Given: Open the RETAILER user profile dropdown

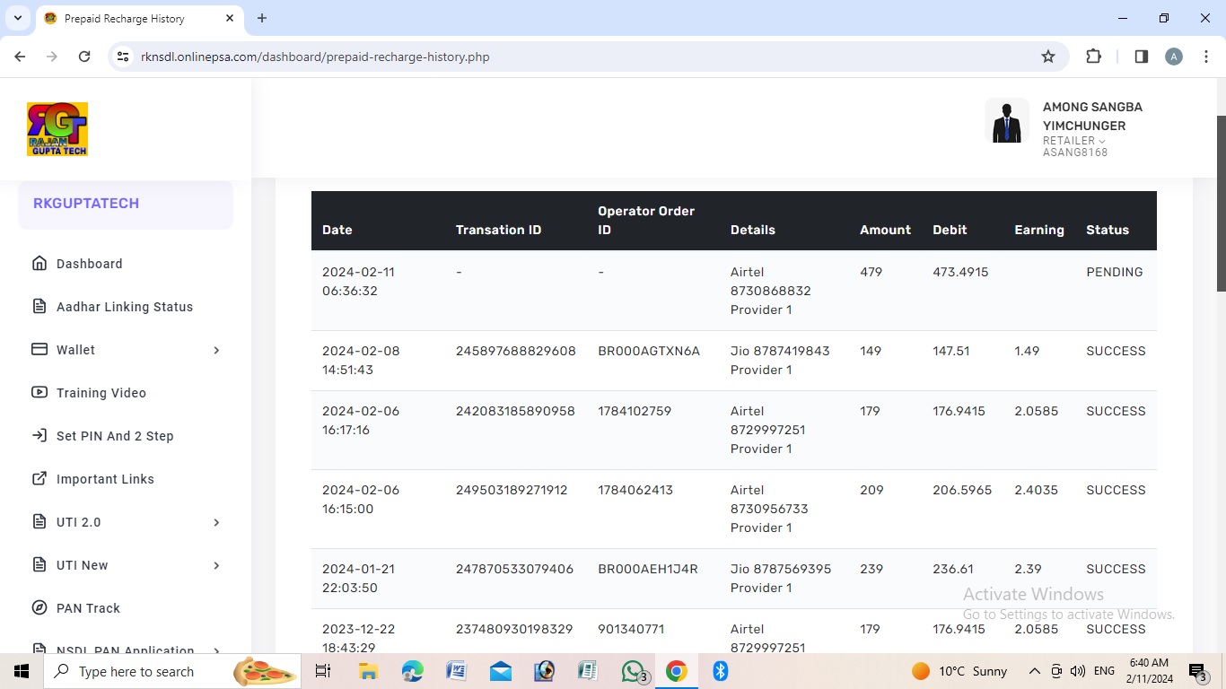Looking at the screenshot, I should [1073, 141].
